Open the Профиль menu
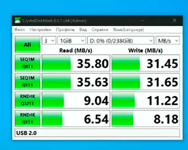 coord(65,29)
